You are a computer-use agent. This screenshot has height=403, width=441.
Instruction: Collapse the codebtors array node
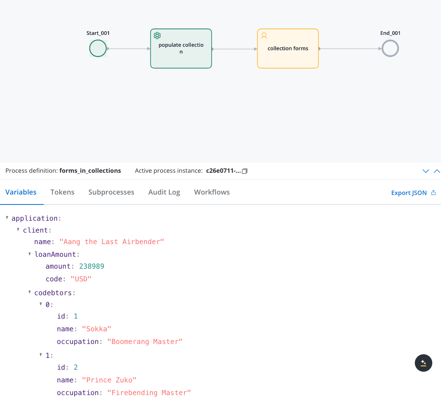coord(30,292)
